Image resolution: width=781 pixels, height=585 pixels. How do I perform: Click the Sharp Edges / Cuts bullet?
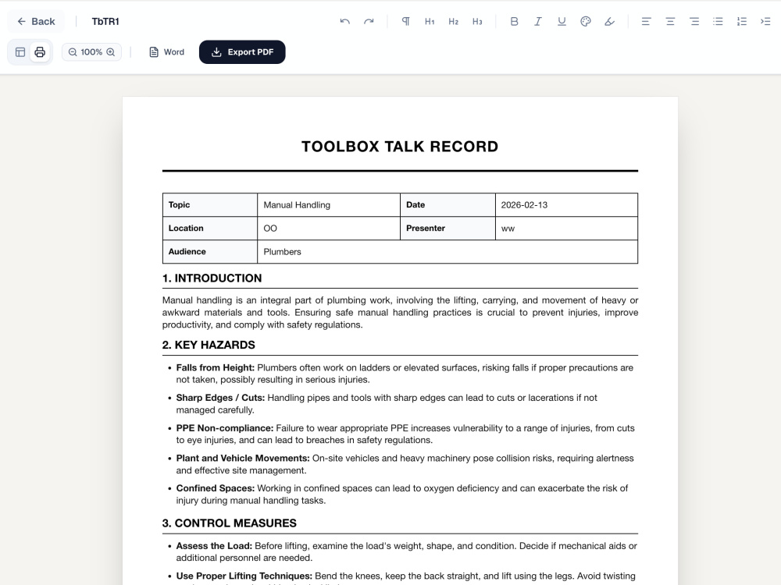pyautogui.click(x=387, y=404)
